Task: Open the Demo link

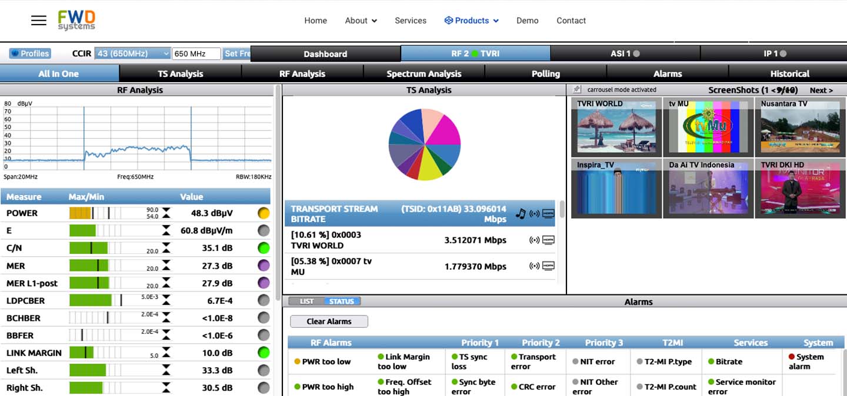Action: 527,21
